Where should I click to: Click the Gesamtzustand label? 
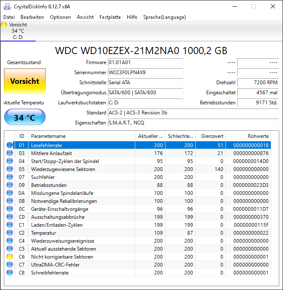tap(24, 62)
